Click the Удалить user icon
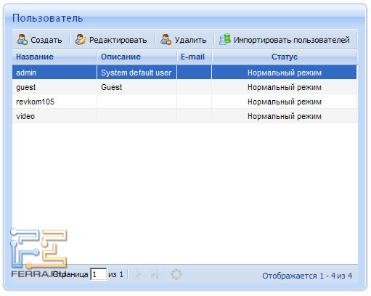This screenshot has height=296, width=371. tap(166, 40)
